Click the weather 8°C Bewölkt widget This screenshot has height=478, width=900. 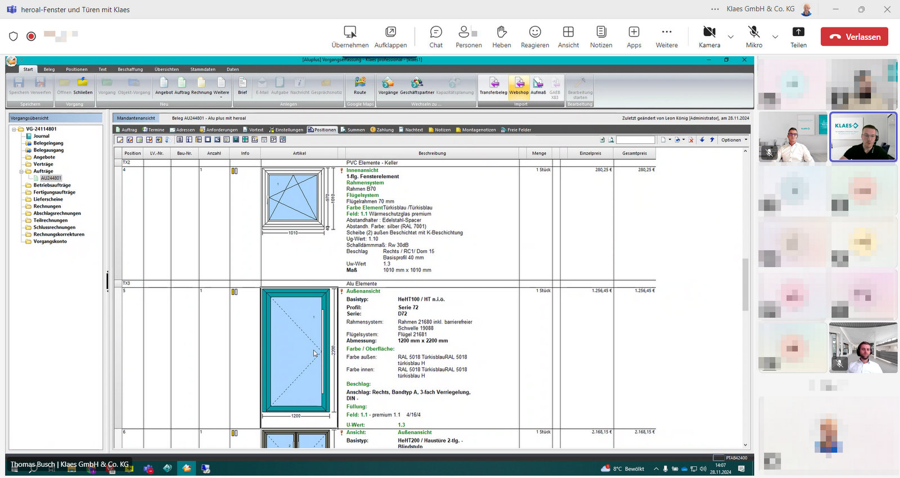623,468
